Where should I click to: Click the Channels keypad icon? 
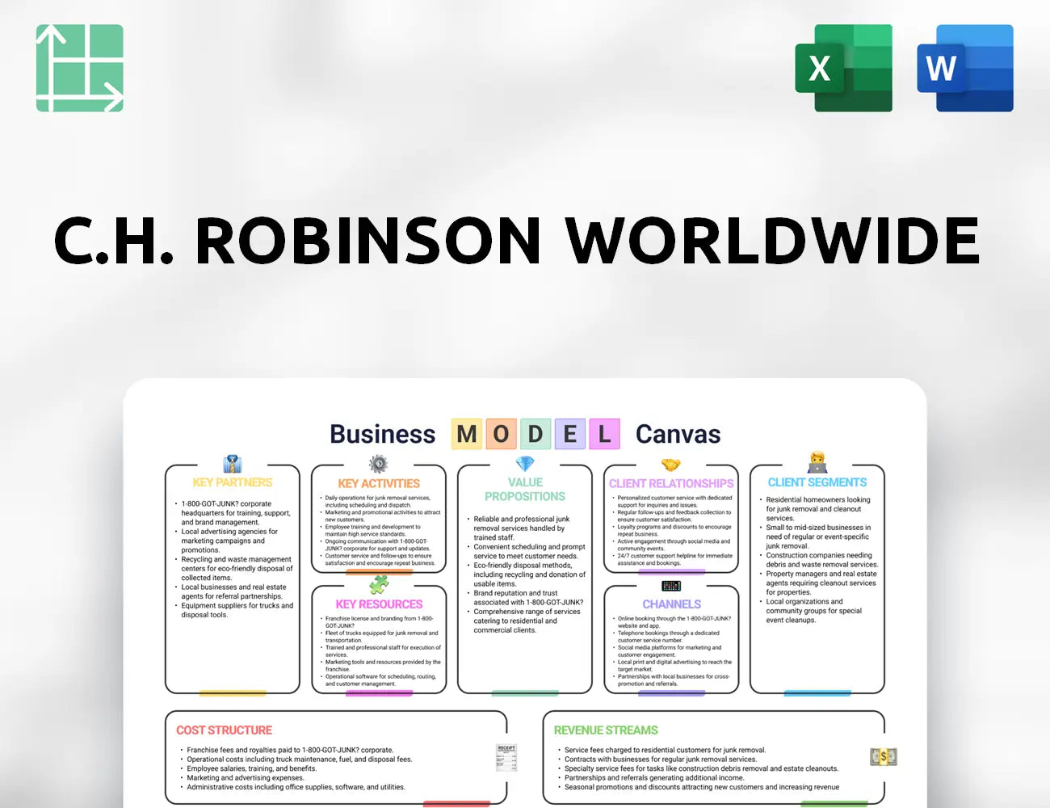pyautogui.click(x=671, y=586)
